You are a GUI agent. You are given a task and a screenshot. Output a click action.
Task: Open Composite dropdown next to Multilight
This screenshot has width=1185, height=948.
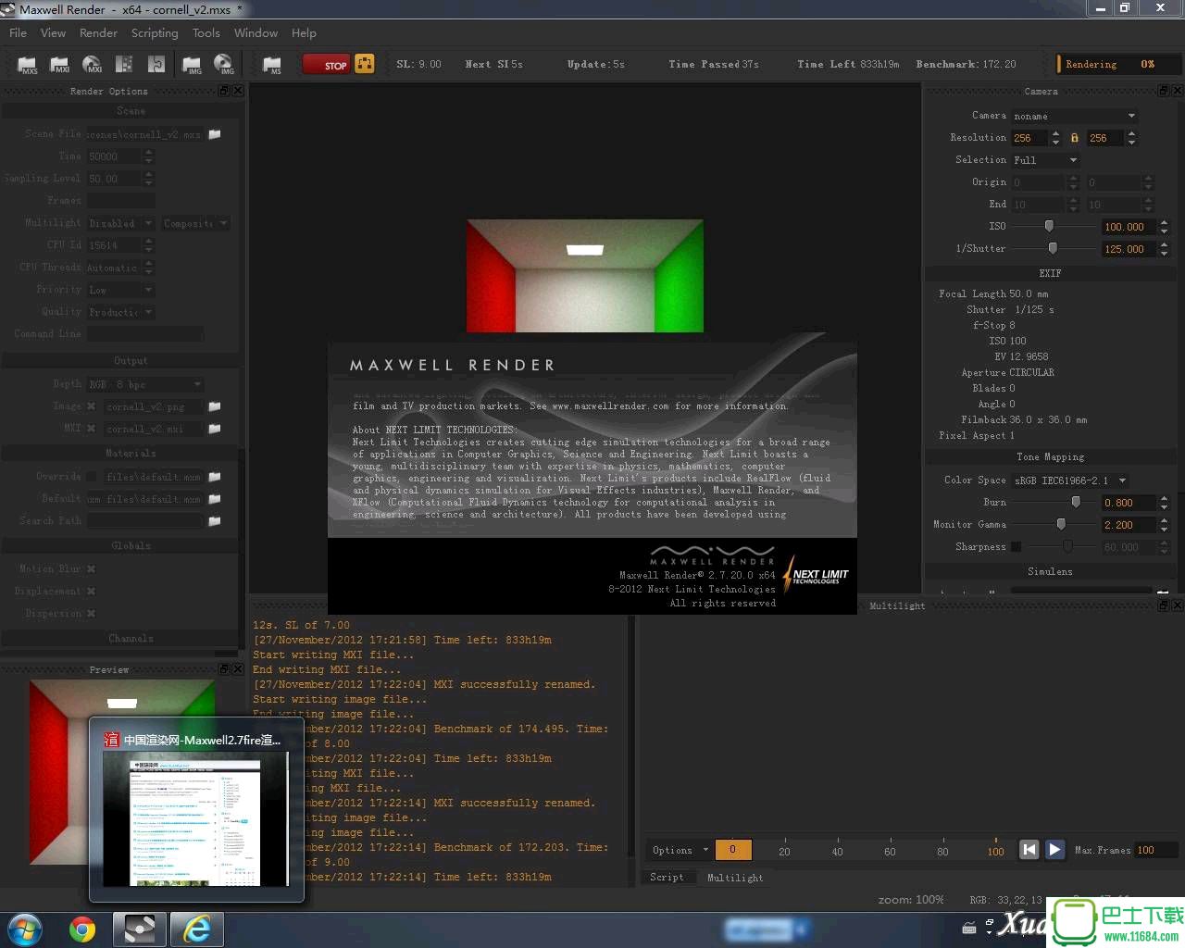[195, 223]
